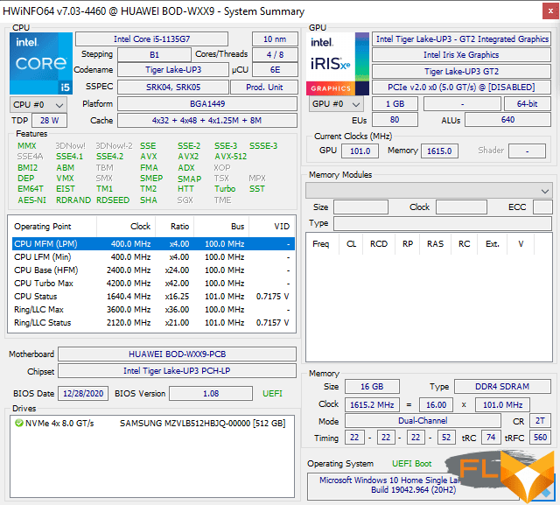Click the 4 / 8 Cores/Threads field
The image size is (560, 505).
coord(275,54)
